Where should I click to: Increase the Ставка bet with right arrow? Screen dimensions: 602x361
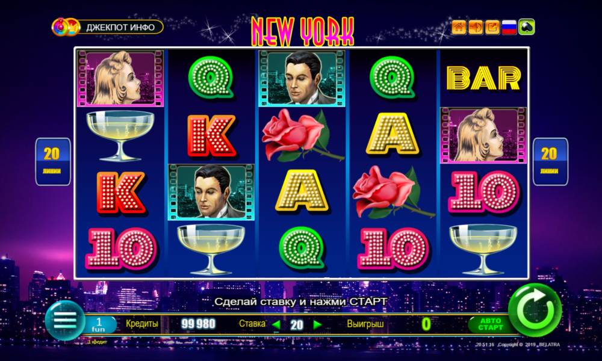[317, 325]
